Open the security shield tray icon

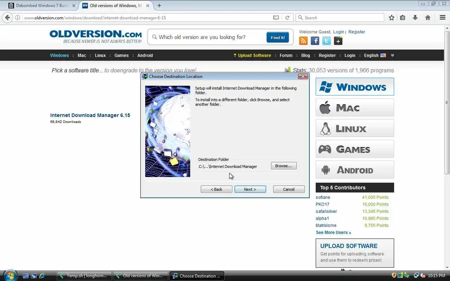394,276
